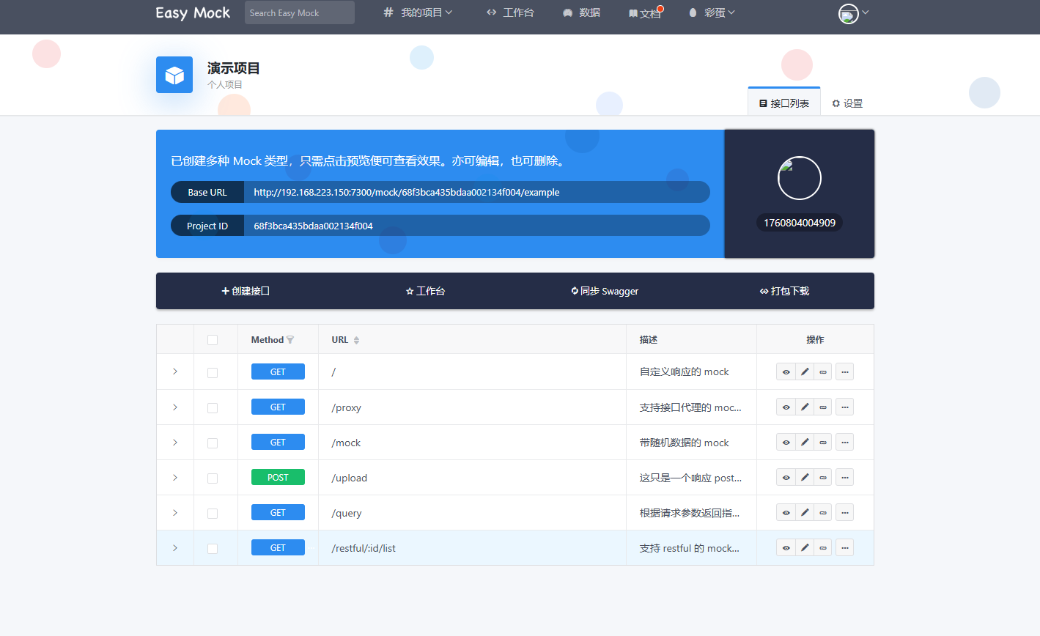Open the 彩蛋 dropdown menu

click(712, 12)
